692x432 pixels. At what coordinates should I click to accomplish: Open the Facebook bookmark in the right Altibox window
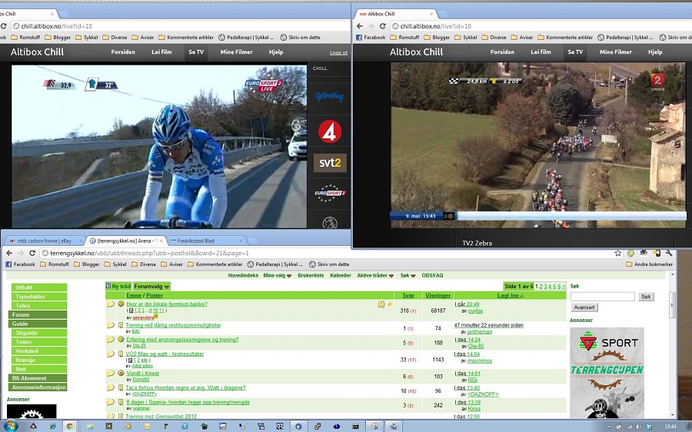[x=371, y=38]
